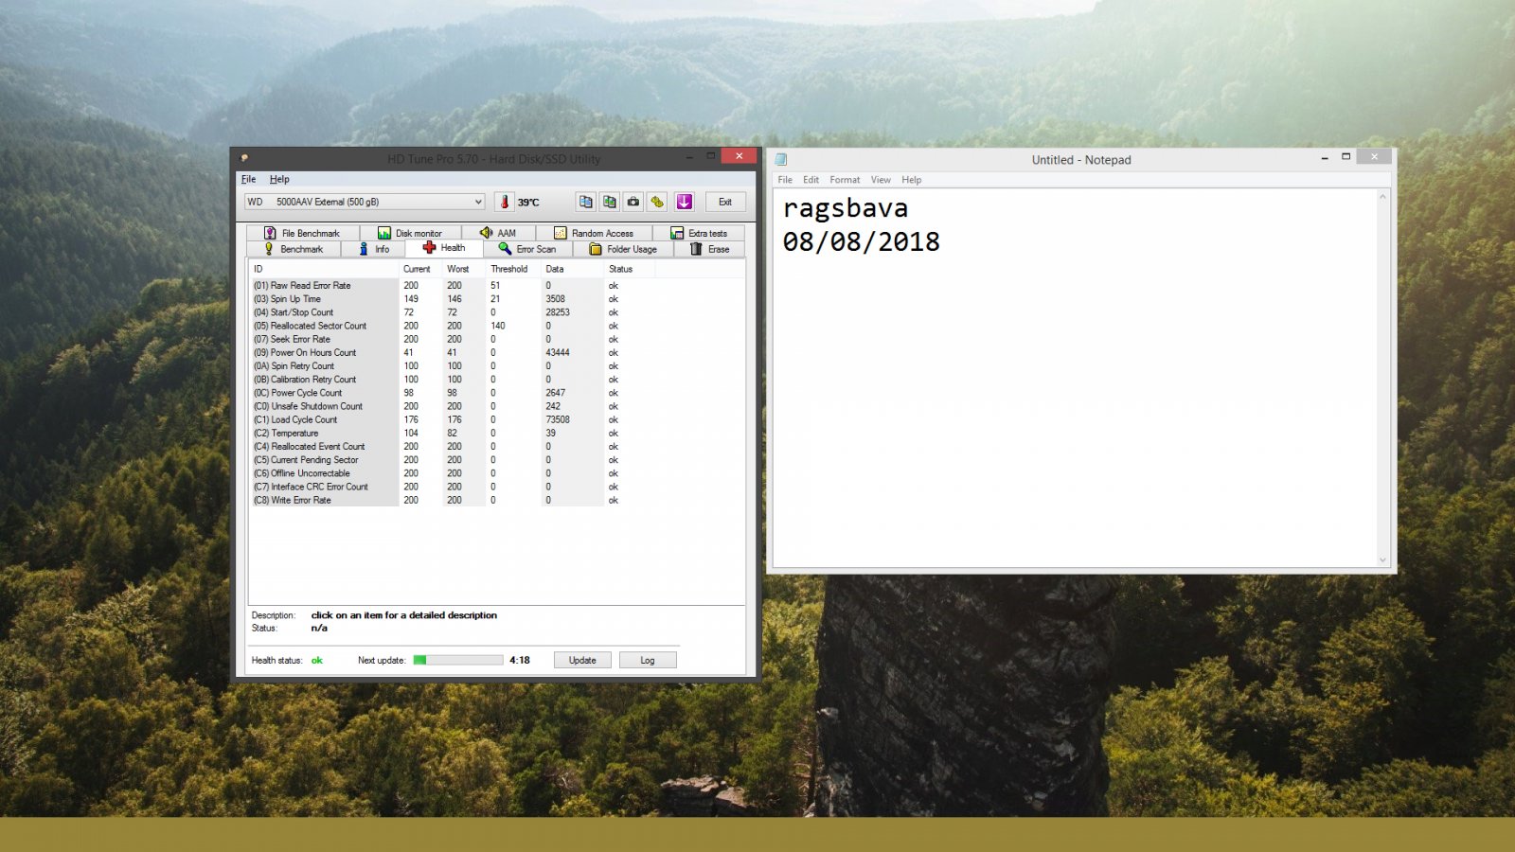The width and height of the screenshot is (1515, 852).
Task: Open the drive selection dropdown
Action: click(x=365, y=202)
